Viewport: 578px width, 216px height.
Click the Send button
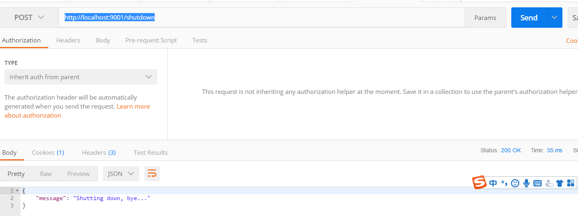[529, 18]
